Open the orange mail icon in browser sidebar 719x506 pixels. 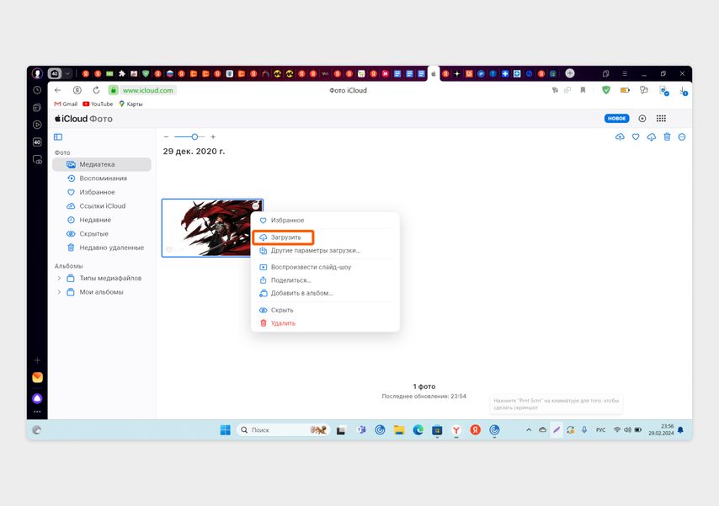click(37, 377)
